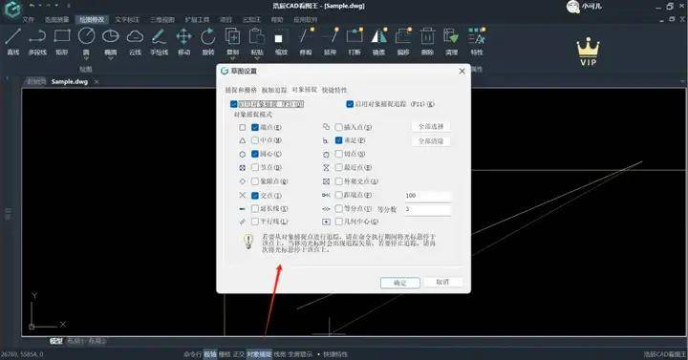Click the user avatar beside 小可儿
The image size is (688, 360).
(572, 7)
